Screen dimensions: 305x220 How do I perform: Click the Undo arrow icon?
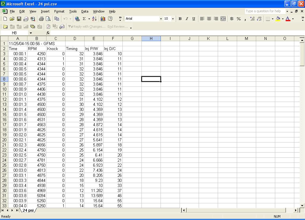pos(65,19)
